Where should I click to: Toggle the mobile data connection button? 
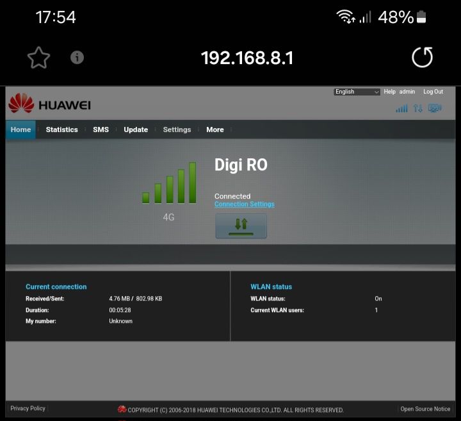pyautogui.click(x=241, y=226)
